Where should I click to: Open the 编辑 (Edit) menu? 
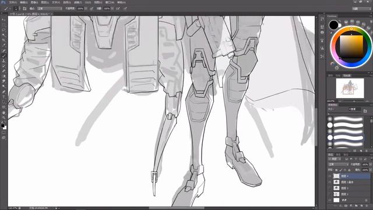pos(23,2)
